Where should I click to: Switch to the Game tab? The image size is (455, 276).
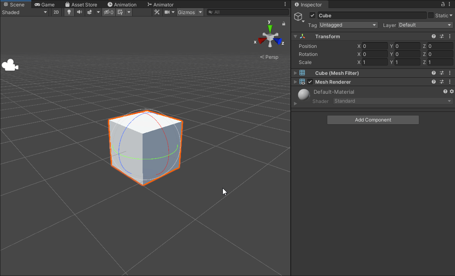[45, 4]
